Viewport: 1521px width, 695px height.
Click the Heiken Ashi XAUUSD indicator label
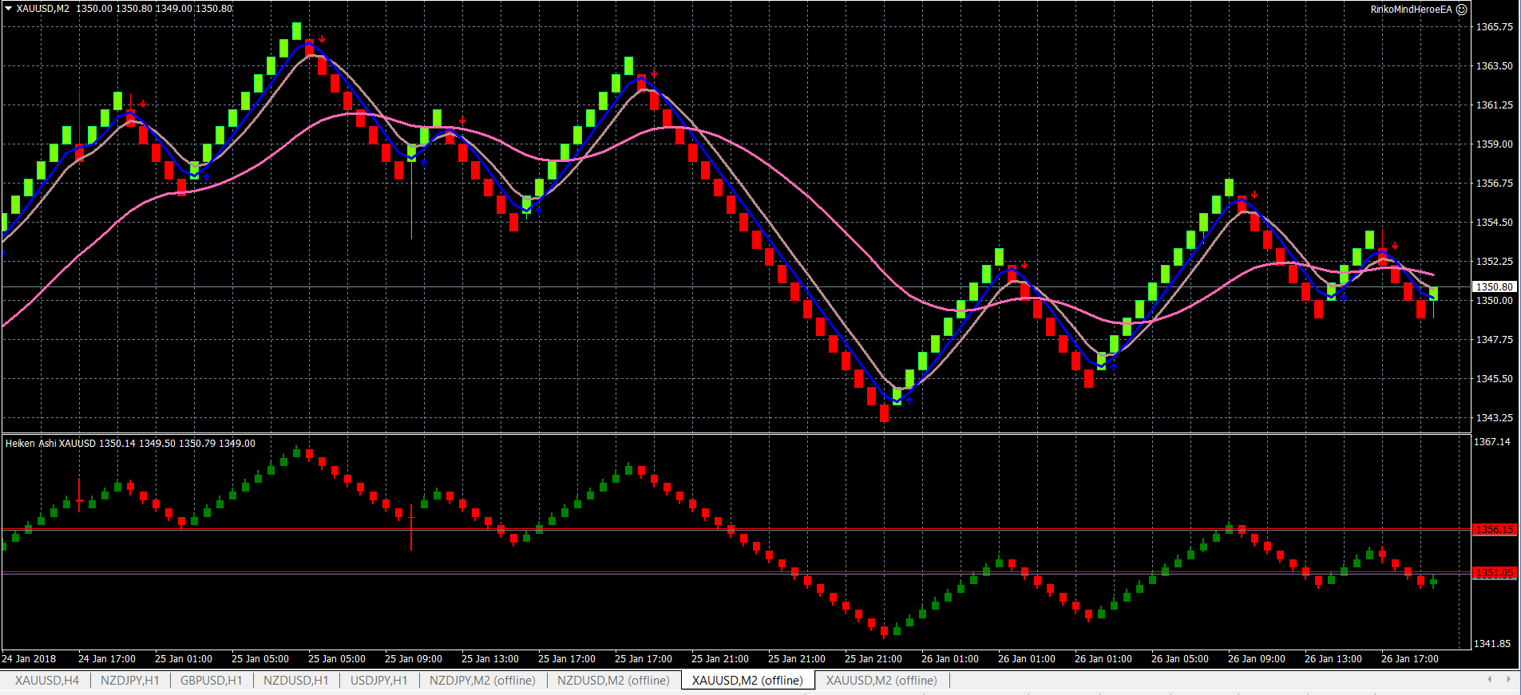130,443
